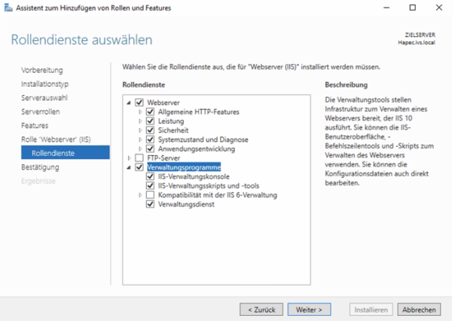Select IIS-Verwaltungsskripts und -tools label

pos(209,185)
